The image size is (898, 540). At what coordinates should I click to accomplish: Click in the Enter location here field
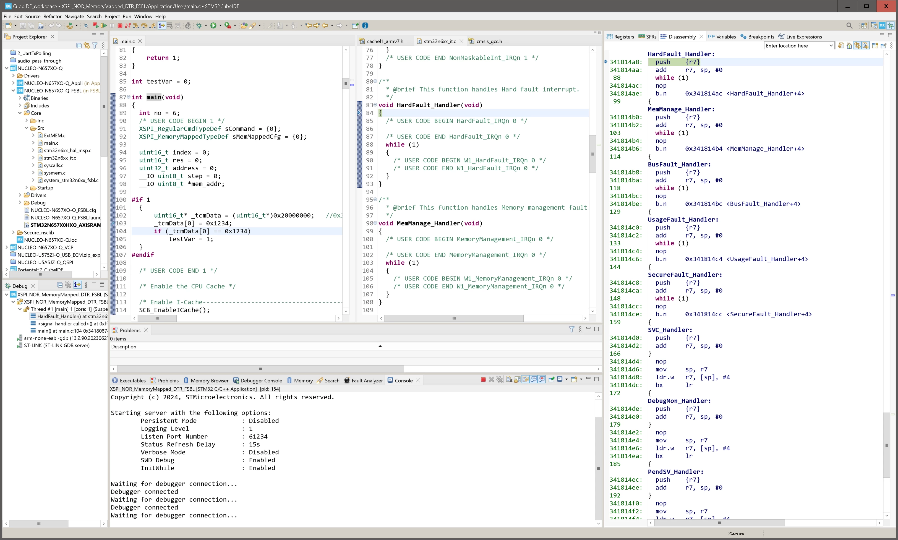[x=795, y=46]
